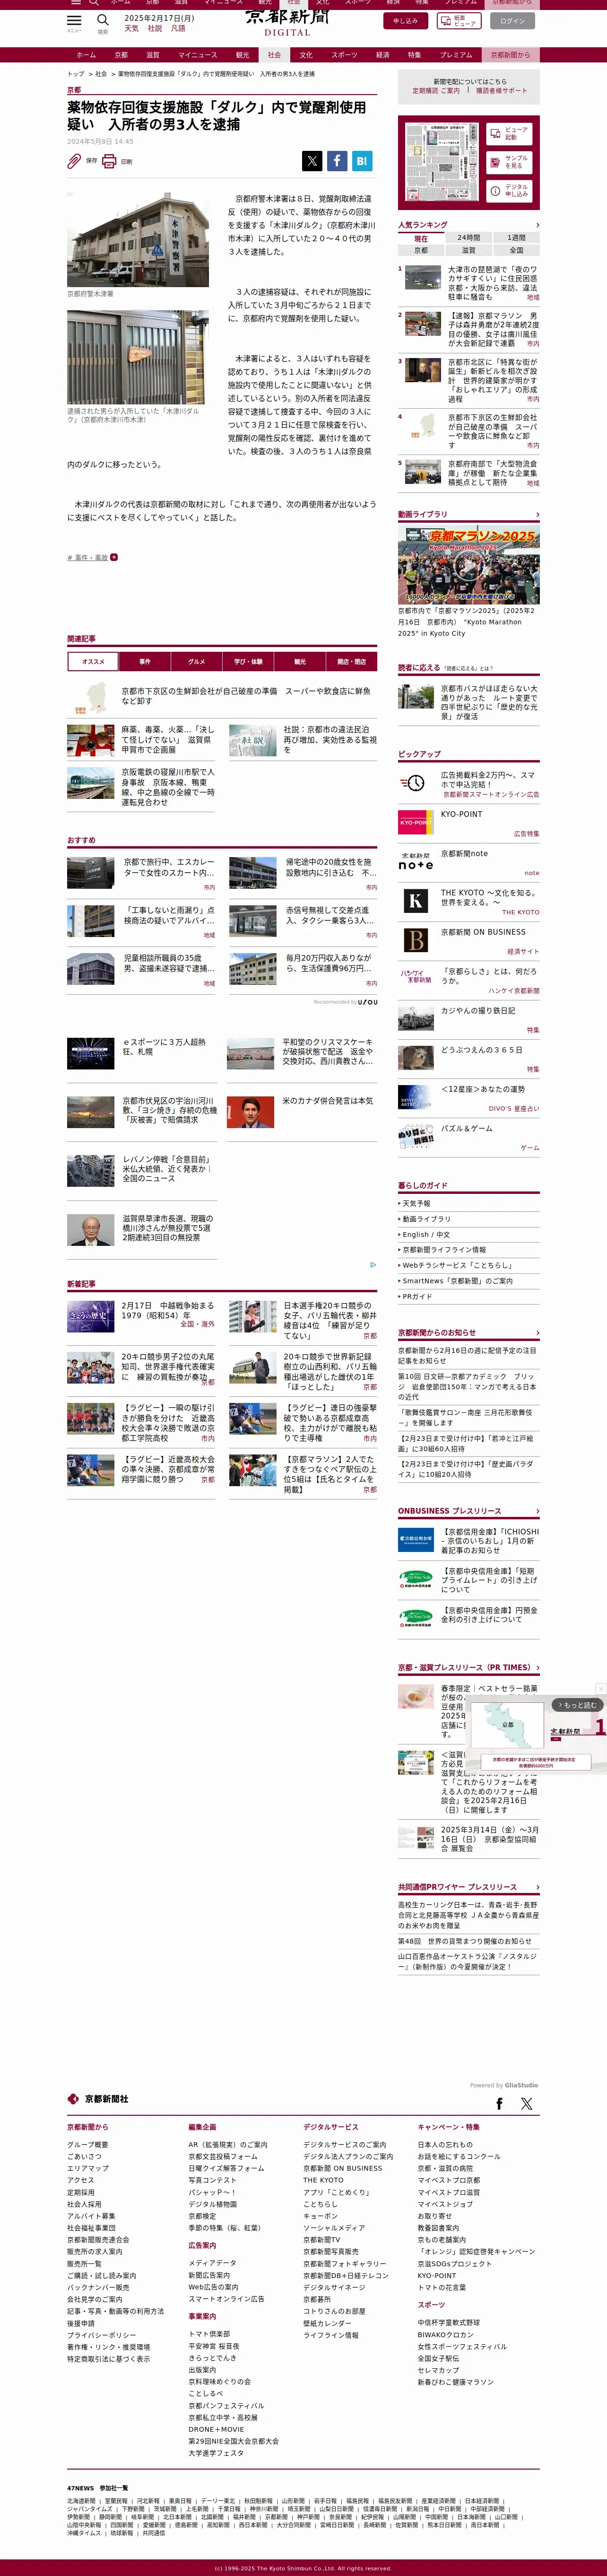
Task: Click the 京都新聞note logo
Action: point(416,861)
